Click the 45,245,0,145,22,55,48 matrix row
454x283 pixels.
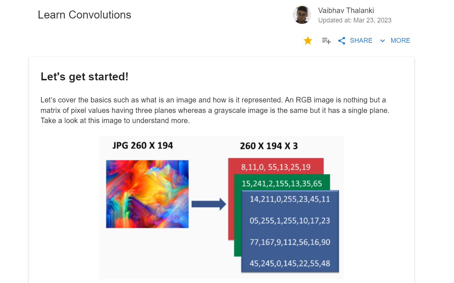coord(290,263)
